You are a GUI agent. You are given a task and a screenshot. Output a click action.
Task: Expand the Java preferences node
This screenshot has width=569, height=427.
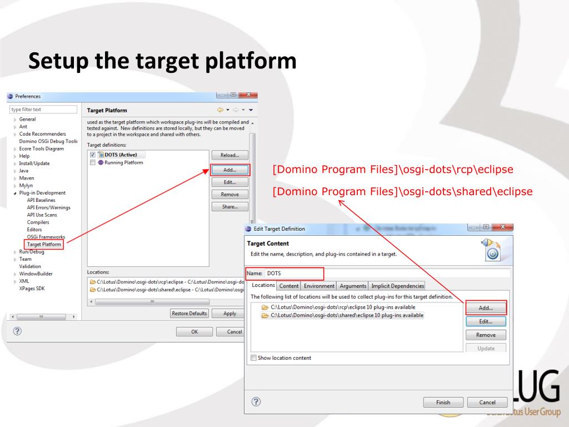(15, 171)
